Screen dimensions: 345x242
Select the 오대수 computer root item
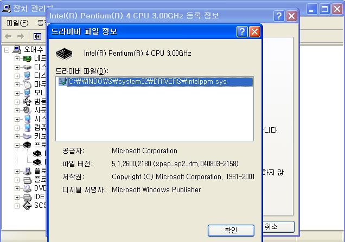[34, 49]
